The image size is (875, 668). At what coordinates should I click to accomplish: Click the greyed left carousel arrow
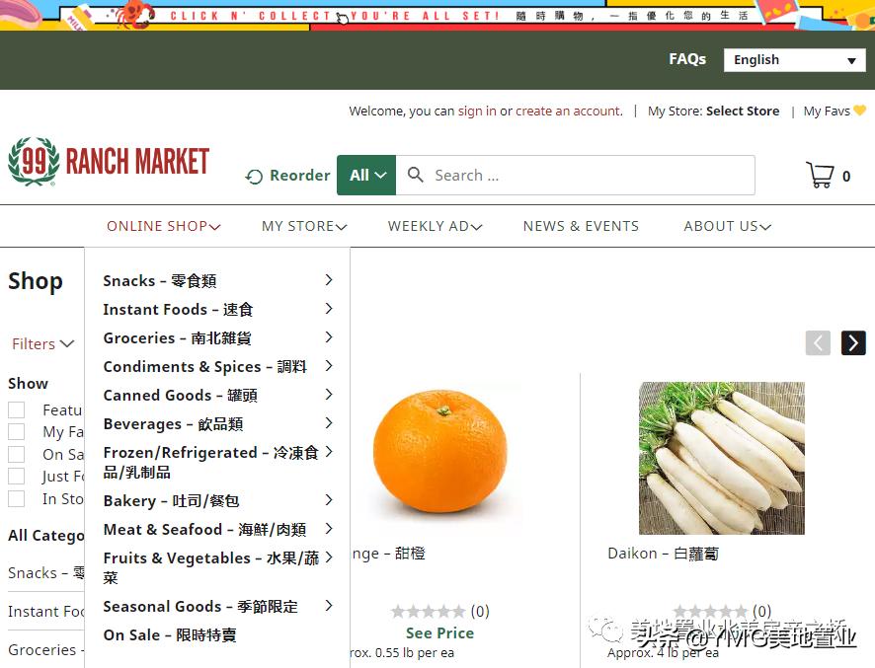click(x=818, y=342)
